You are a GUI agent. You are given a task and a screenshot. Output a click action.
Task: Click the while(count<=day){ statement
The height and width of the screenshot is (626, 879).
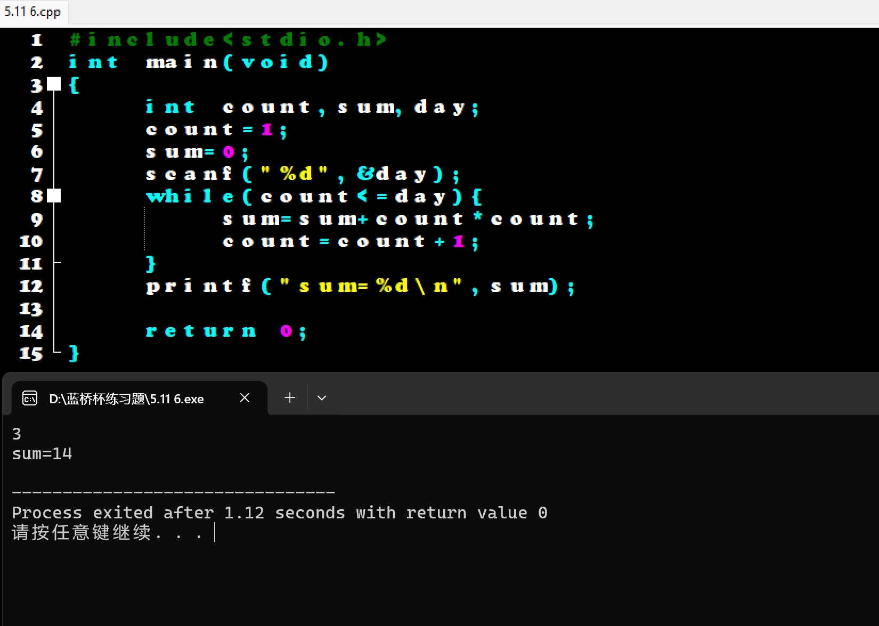[x=314, y=197]
